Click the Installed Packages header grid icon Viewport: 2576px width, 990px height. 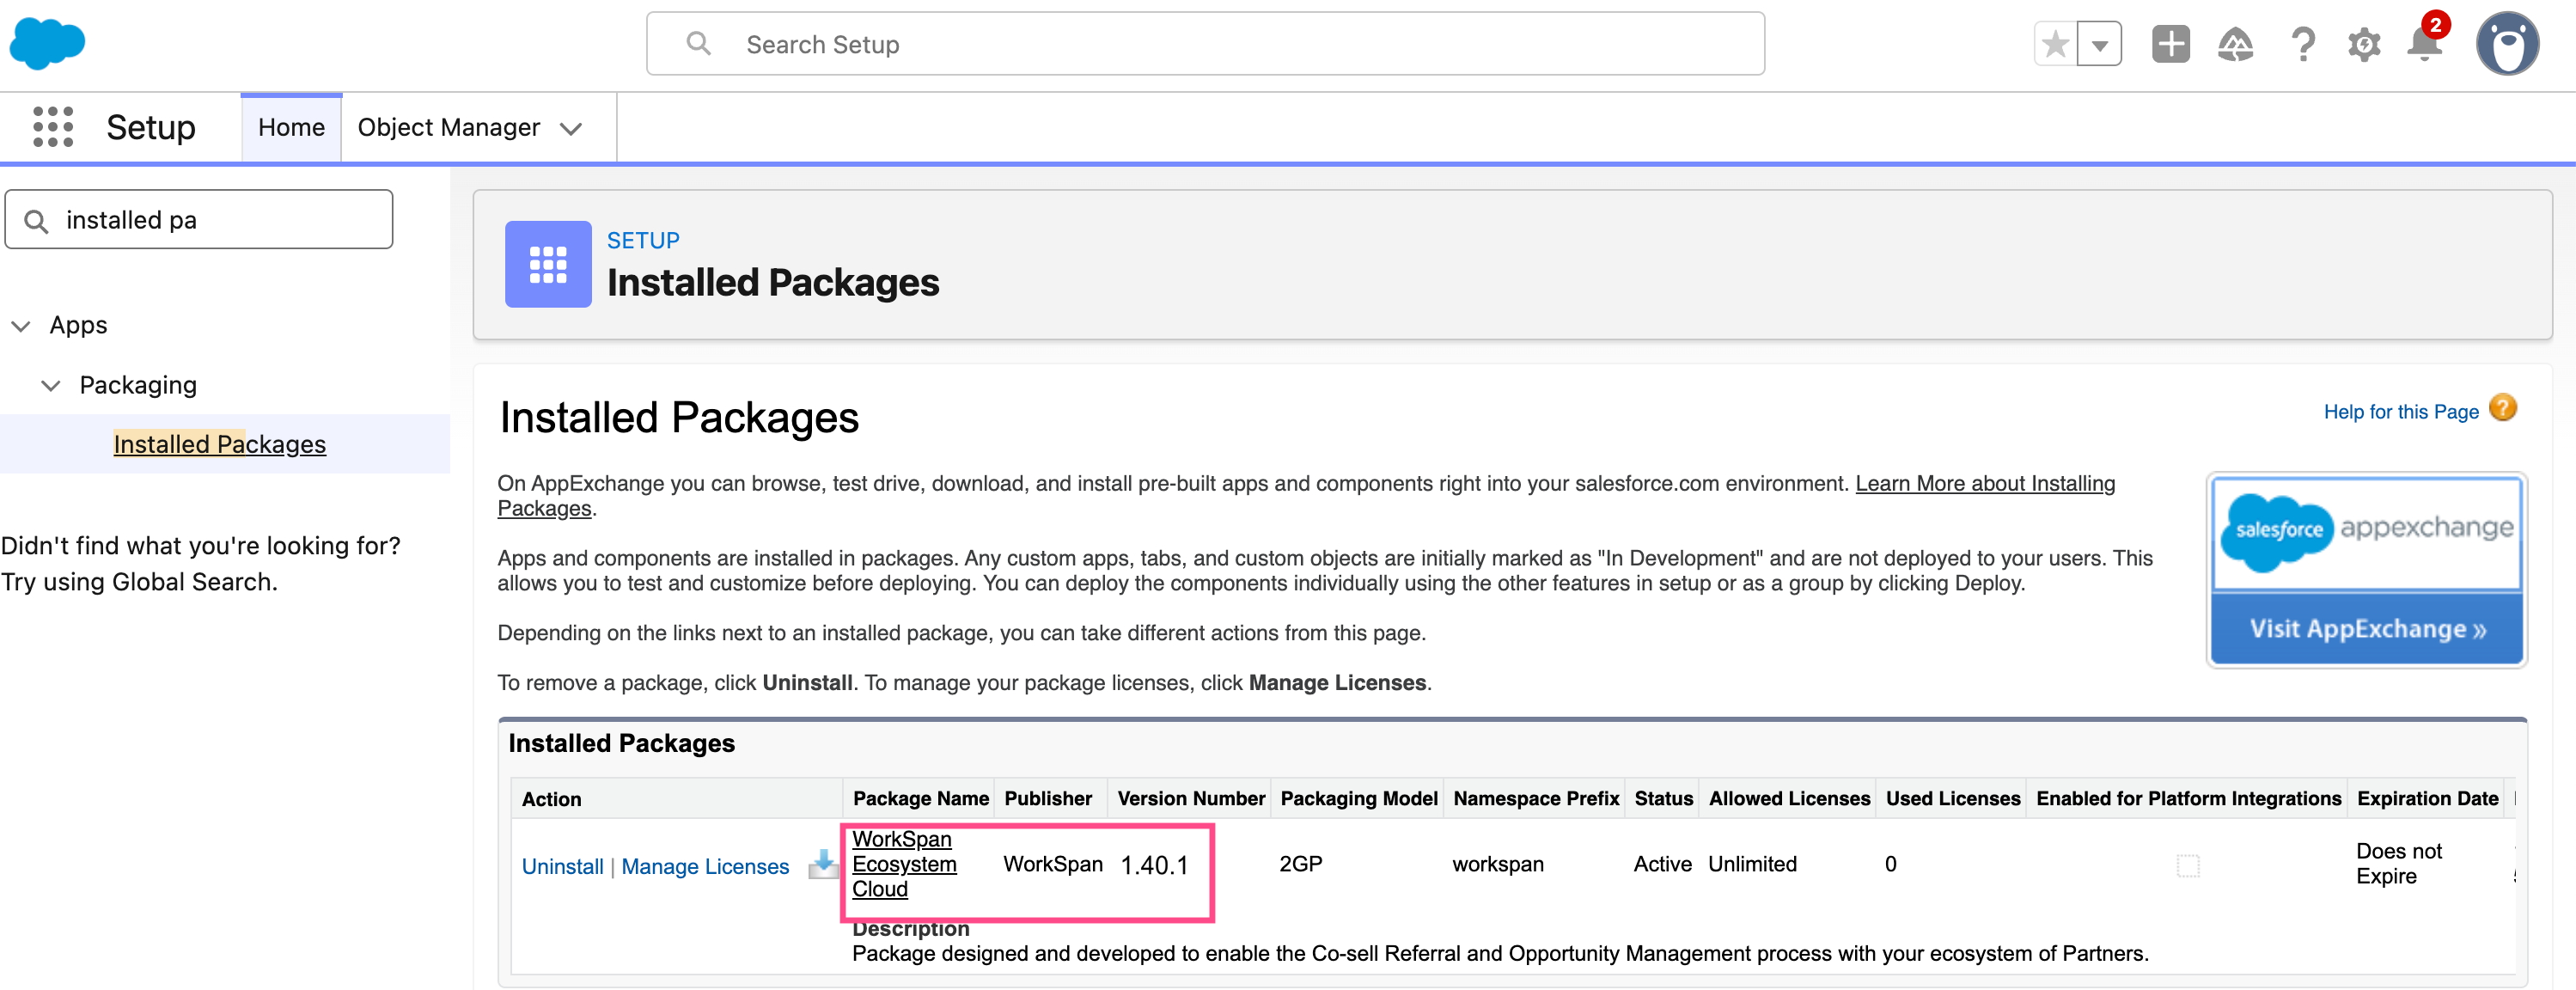[x=548, y=264]
